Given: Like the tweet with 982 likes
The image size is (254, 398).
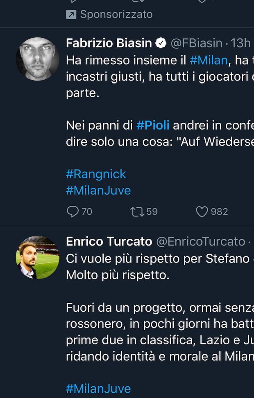Looking at the screenshot, I should tap(202, 211).
